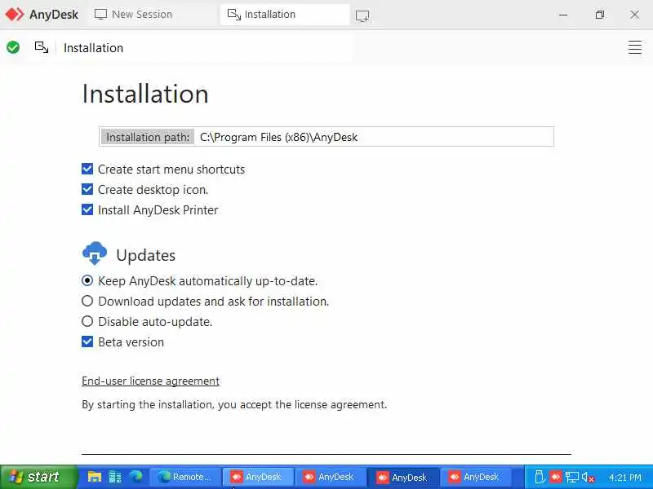Open a new tab with the plus-monitor icon
The width and height of the screenshot is (653, 489).
tap(362, 15)
